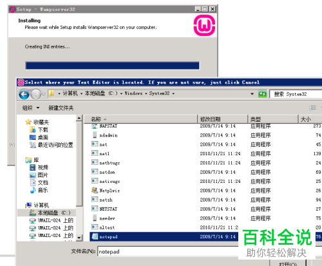The image size is (322, 266).
Task: Click the Computer icon (计算机) in sidebar
Action: tap(28, 205)
